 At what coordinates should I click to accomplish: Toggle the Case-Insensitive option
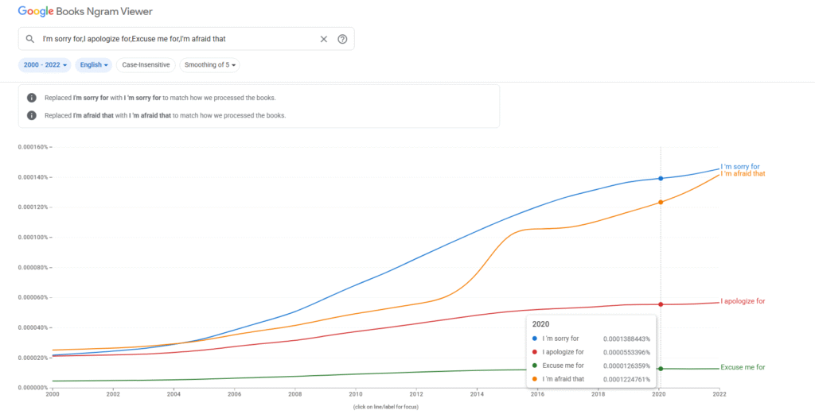(x=146, y=65)
